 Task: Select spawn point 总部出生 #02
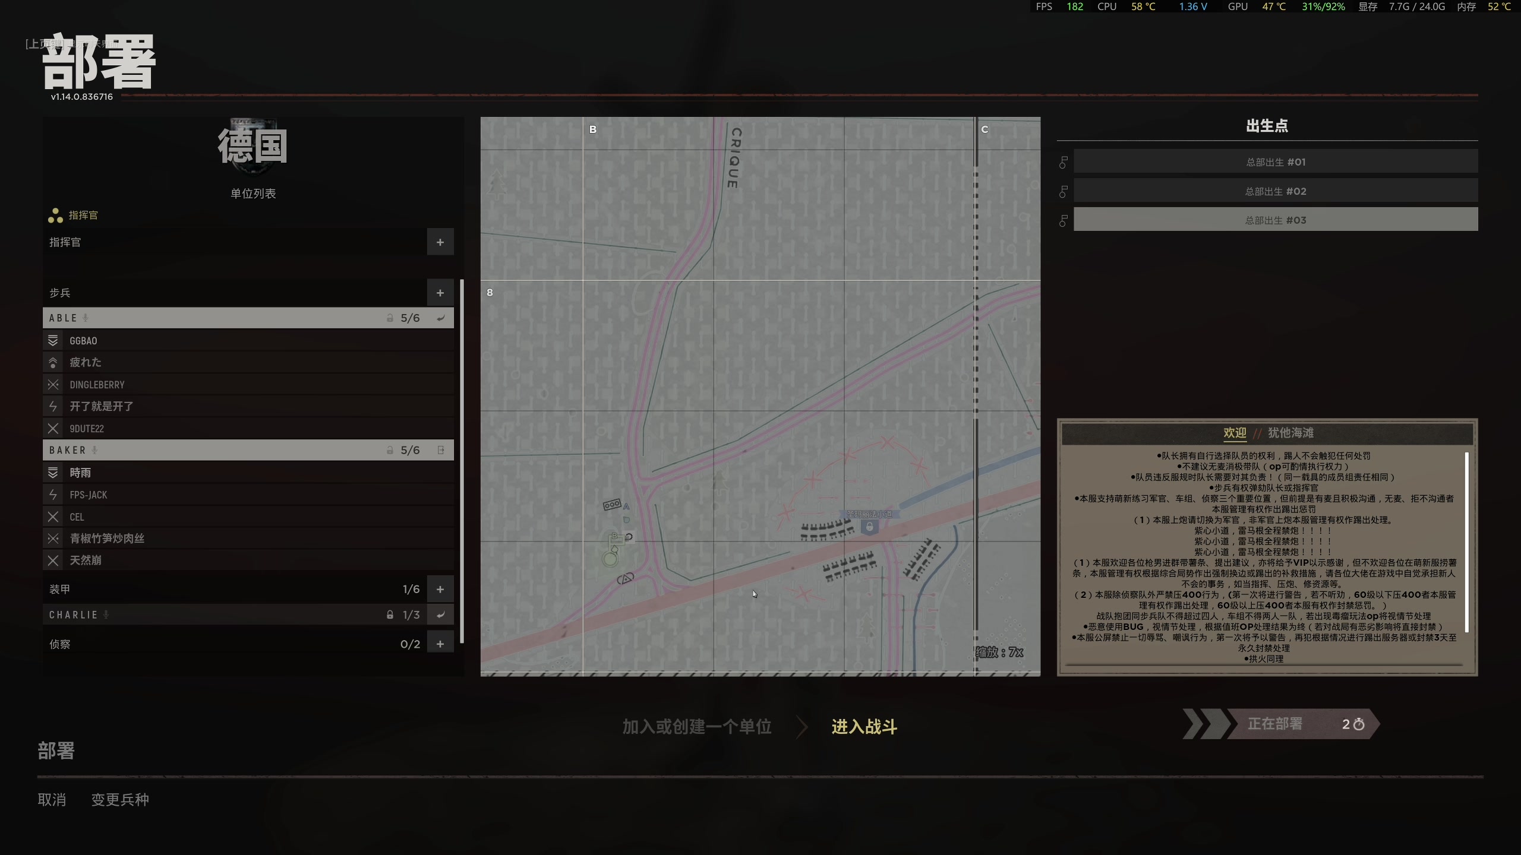pyautogui.click(x=1275, y=191)
